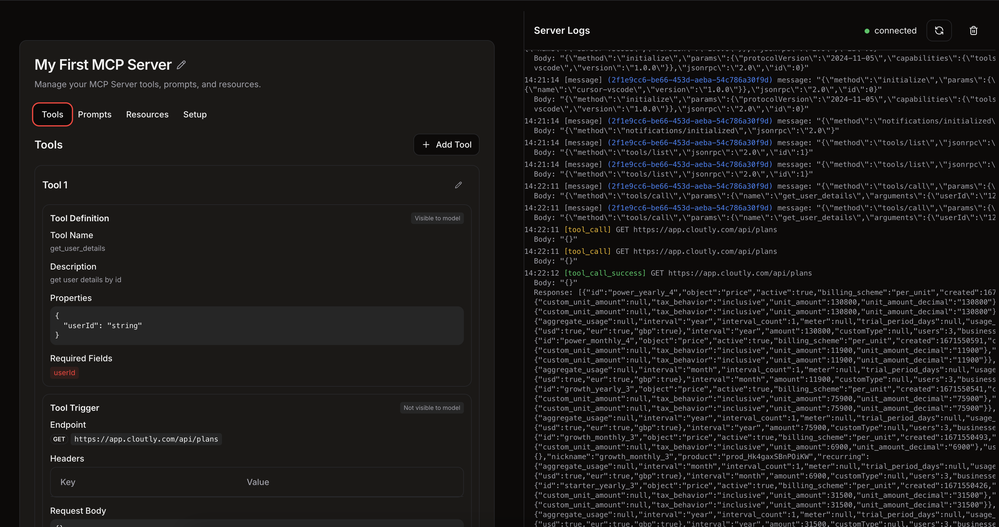
Task: Click the connected status indicator
Action: tap(890, 30)
